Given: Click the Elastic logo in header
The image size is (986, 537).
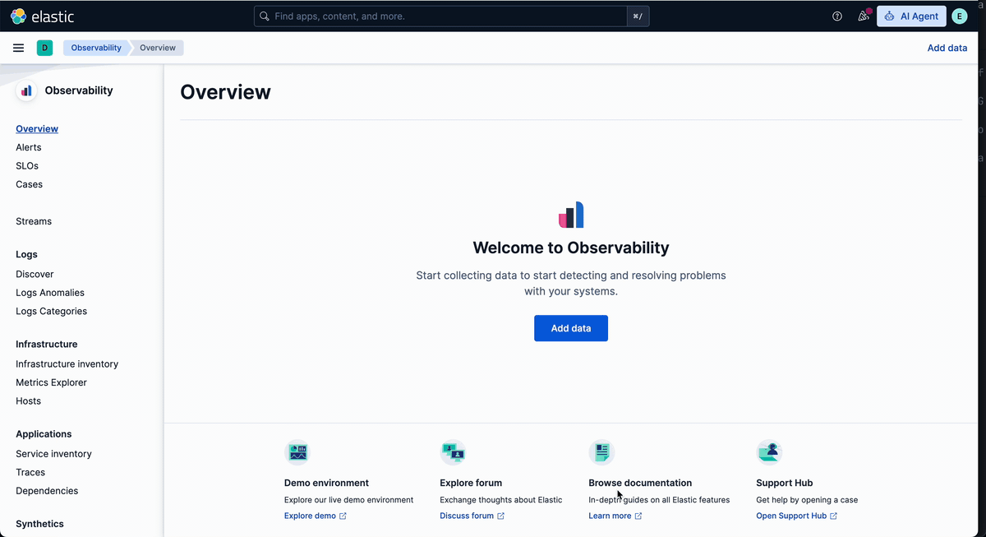Looking at the screenshot, I should click(x=42, y=16).
